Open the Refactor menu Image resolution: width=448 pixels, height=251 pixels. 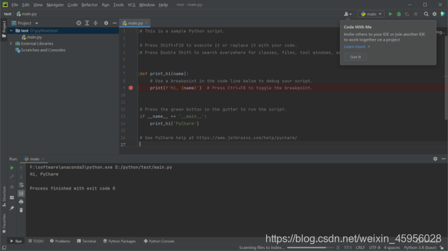(x=89, y=5)
